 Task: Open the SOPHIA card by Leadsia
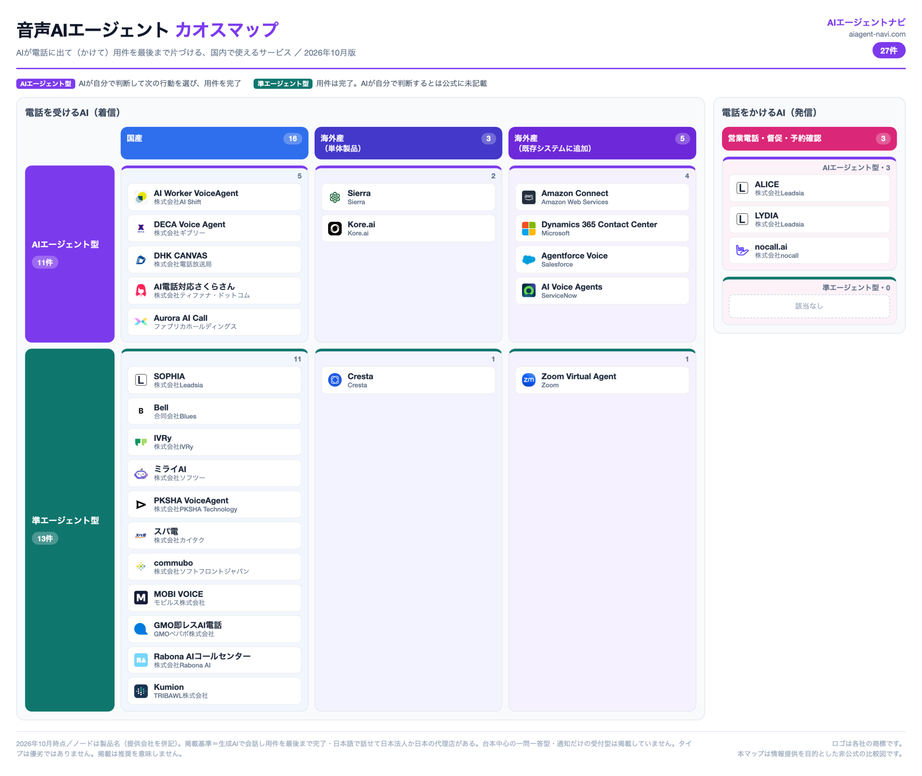coord(214,380)
